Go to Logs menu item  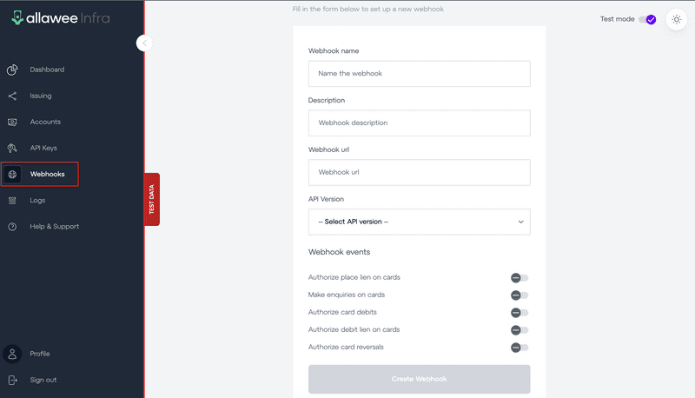coord(37,201)
